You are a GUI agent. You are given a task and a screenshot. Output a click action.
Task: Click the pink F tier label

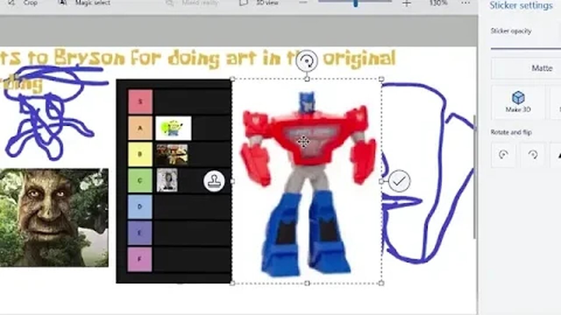pyautogui.click(x=140, y=259)
